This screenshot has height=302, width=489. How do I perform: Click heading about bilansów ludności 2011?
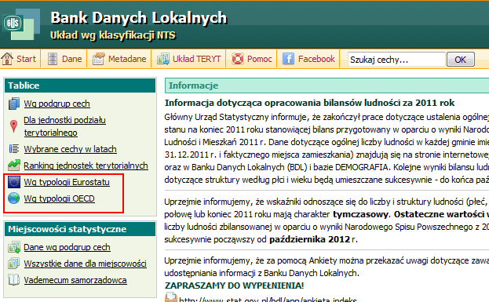coord(310,103)
